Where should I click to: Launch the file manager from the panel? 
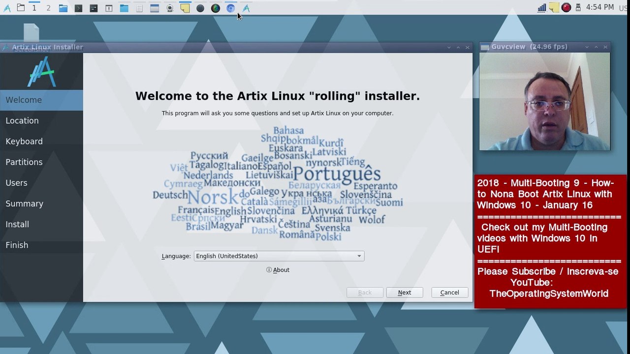point(63,8)
